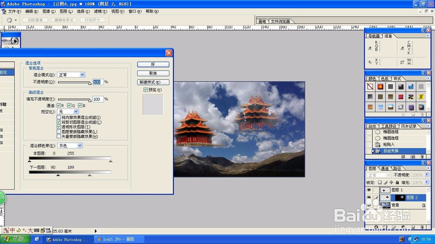
Task: Uncheck 将剪切图层混合成组 checkbox
Action: point(59,122)
